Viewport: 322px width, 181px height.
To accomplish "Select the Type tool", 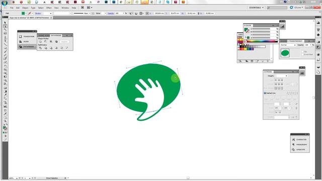I will (x=5, y=41).
